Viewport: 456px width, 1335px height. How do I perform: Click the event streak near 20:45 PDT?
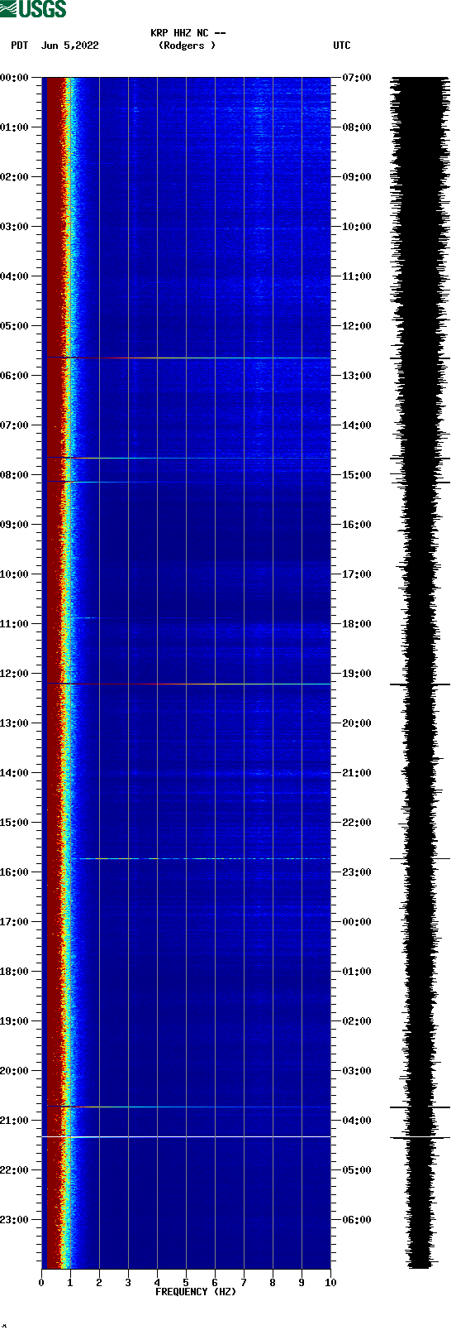pyautogui.click(x=187, y=1107)
